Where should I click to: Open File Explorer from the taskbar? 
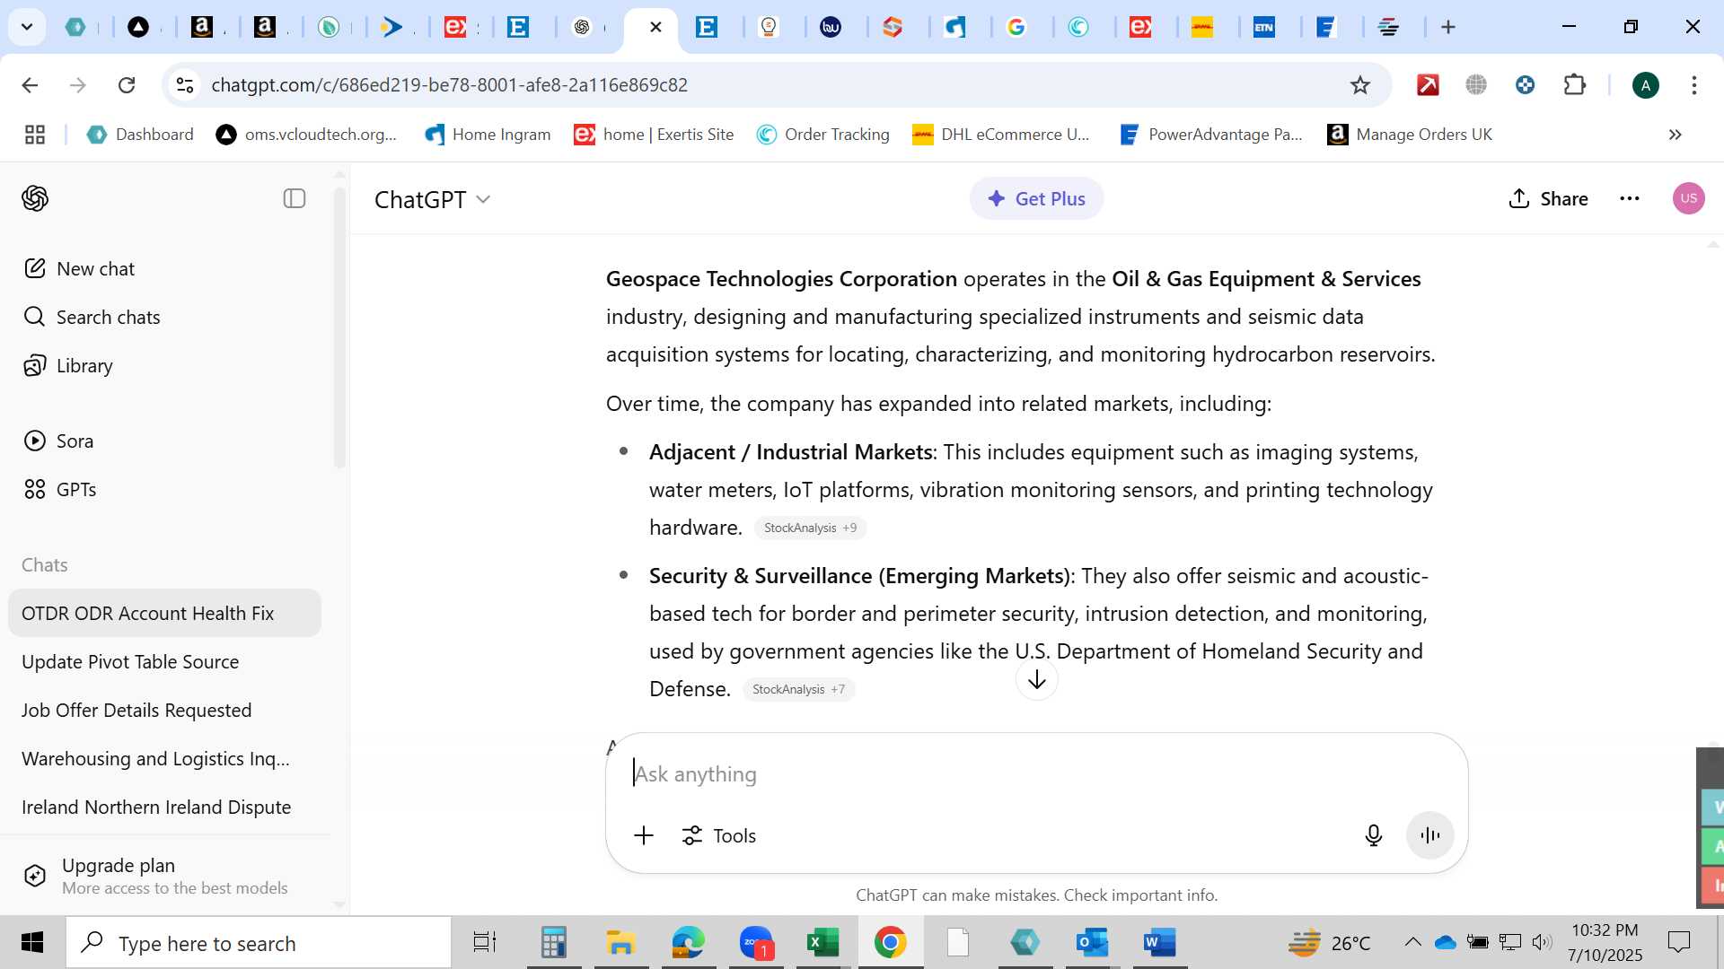pos(620,943)
